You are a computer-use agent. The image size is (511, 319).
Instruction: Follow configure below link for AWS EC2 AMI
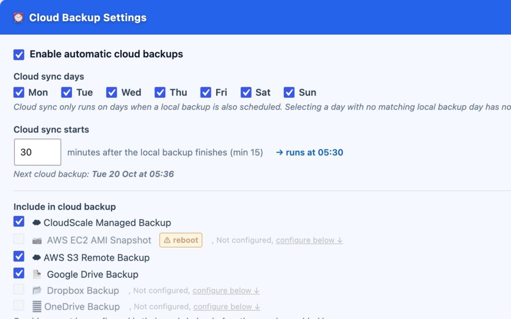(309, 240)
